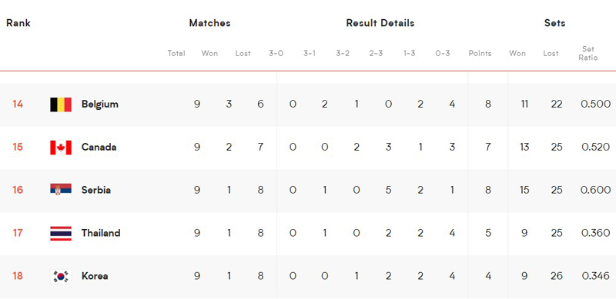
Task: Open the Serbia team name link
Action: (x=96, y=191)
